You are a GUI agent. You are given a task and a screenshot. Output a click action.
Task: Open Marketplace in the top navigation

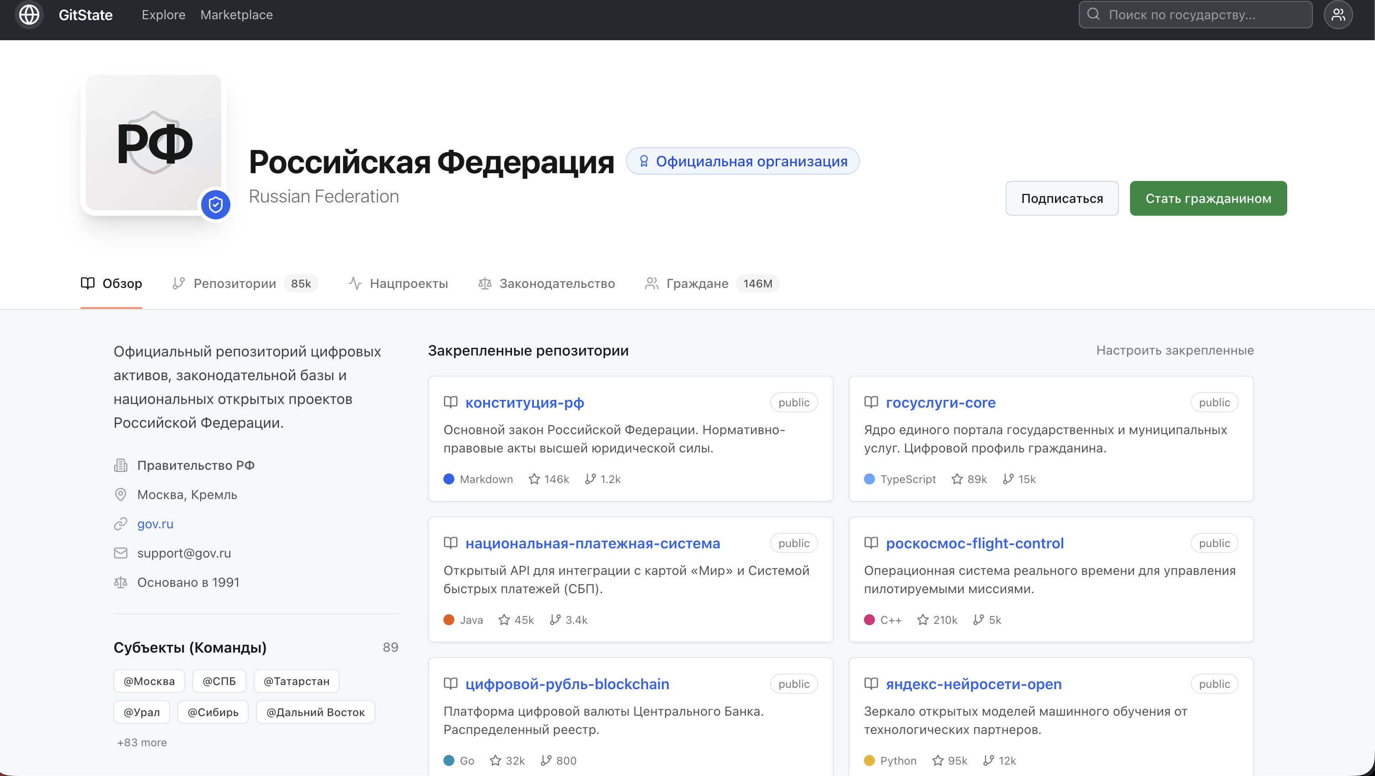pos(236,15)
